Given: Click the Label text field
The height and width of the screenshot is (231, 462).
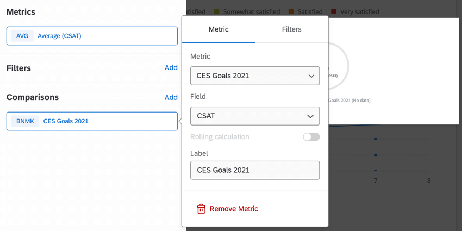Looking at the screenshot, I should (x=255, y=170).
